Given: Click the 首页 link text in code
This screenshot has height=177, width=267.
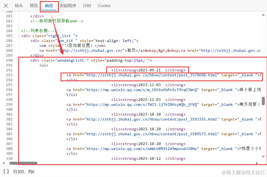Looking at the screenshot, I should coord(131,50).
